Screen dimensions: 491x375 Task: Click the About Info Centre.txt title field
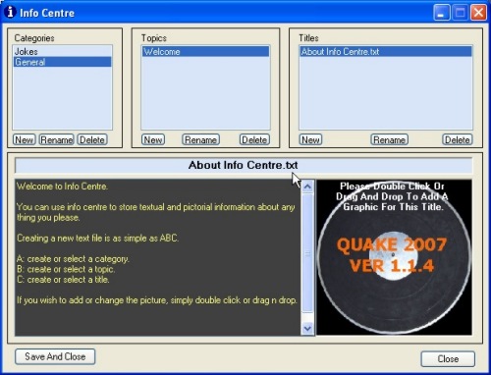point(244,165)
